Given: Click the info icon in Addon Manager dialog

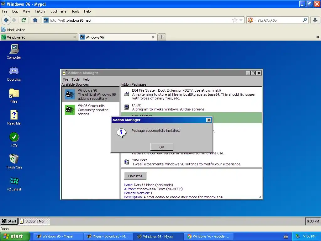Looking at the screenshot, I should (121, 133).
